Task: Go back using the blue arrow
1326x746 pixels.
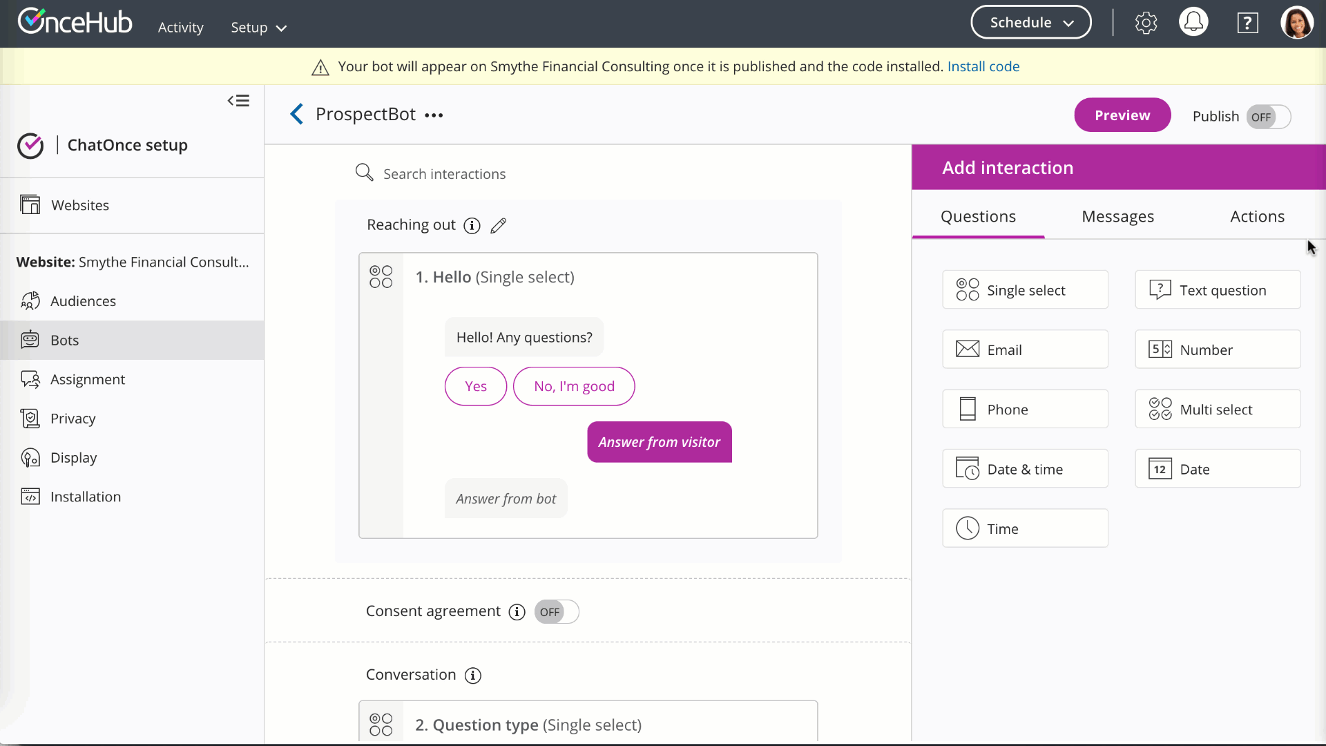Action: coord(297,114)
